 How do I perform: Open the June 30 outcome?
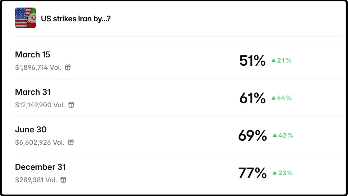[31, 130]
